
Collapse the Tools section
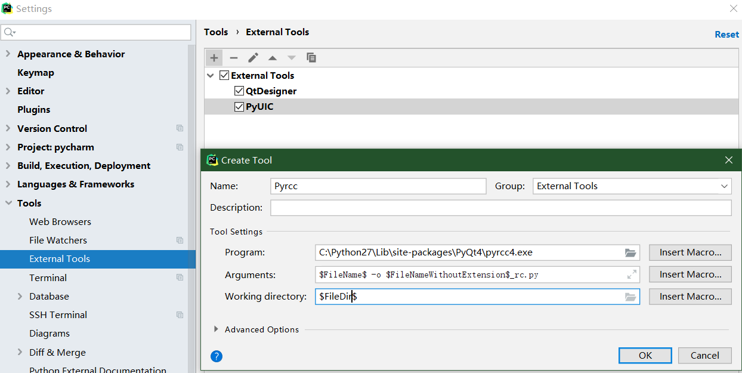(x=8, y=203)
